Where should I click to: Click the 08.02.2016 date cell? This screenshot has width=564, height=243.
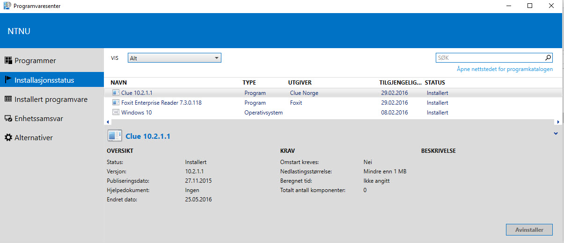pos(395,113)
